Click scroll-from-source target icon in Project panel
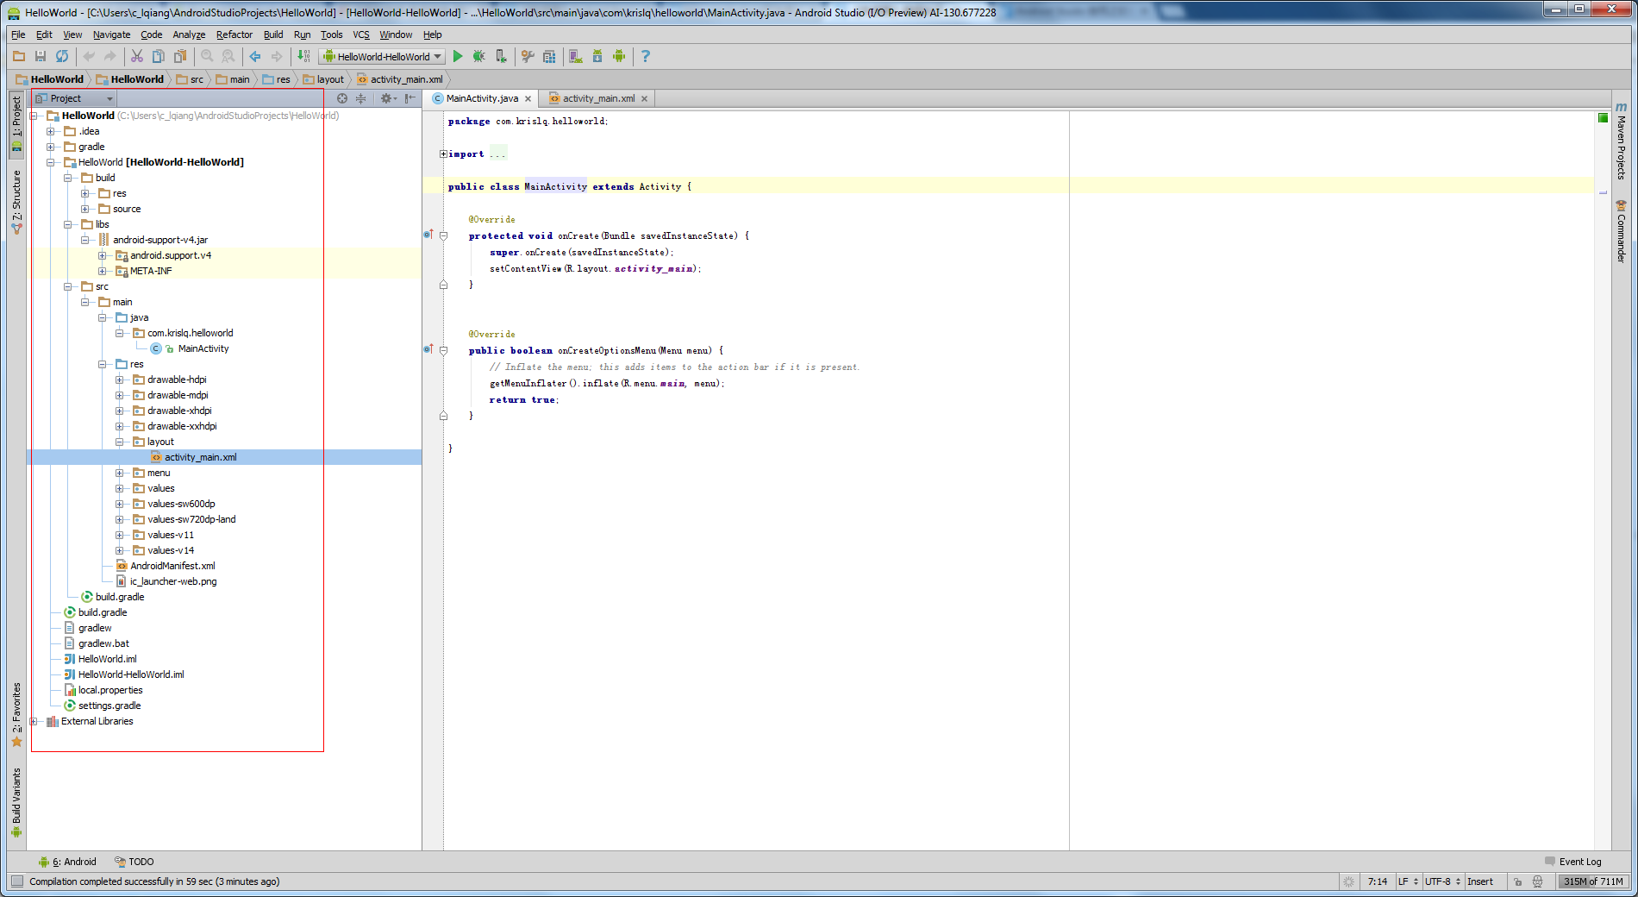Image resolution: width=1638 pixels, height=897 pixels. point(342,98)
